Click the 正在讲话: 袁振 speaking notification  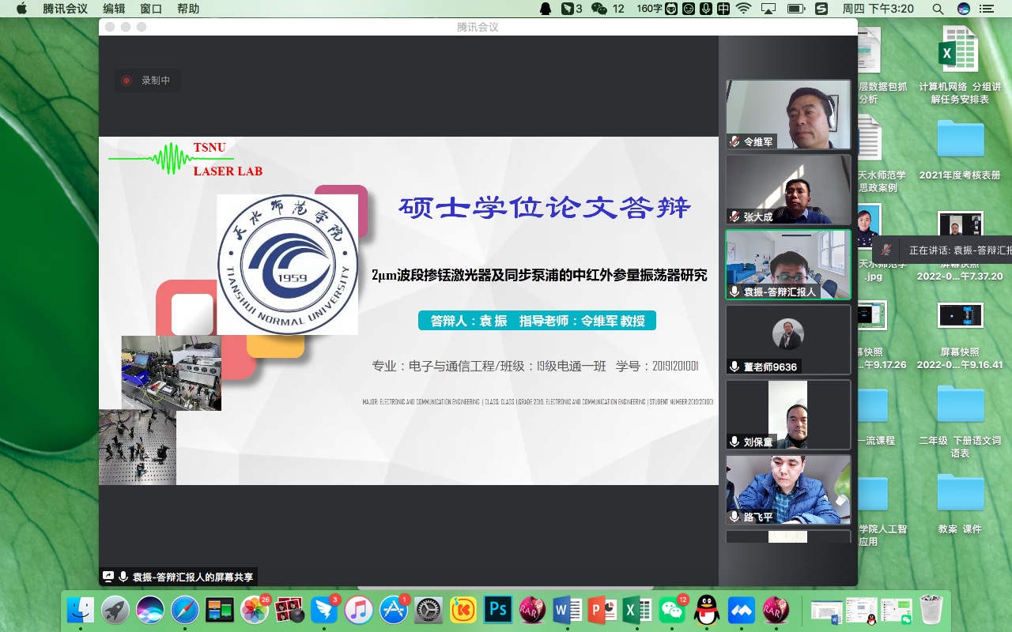tap(943, 250)
